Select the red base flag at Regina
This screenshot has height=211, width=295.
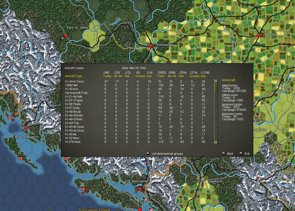point(259,36)
